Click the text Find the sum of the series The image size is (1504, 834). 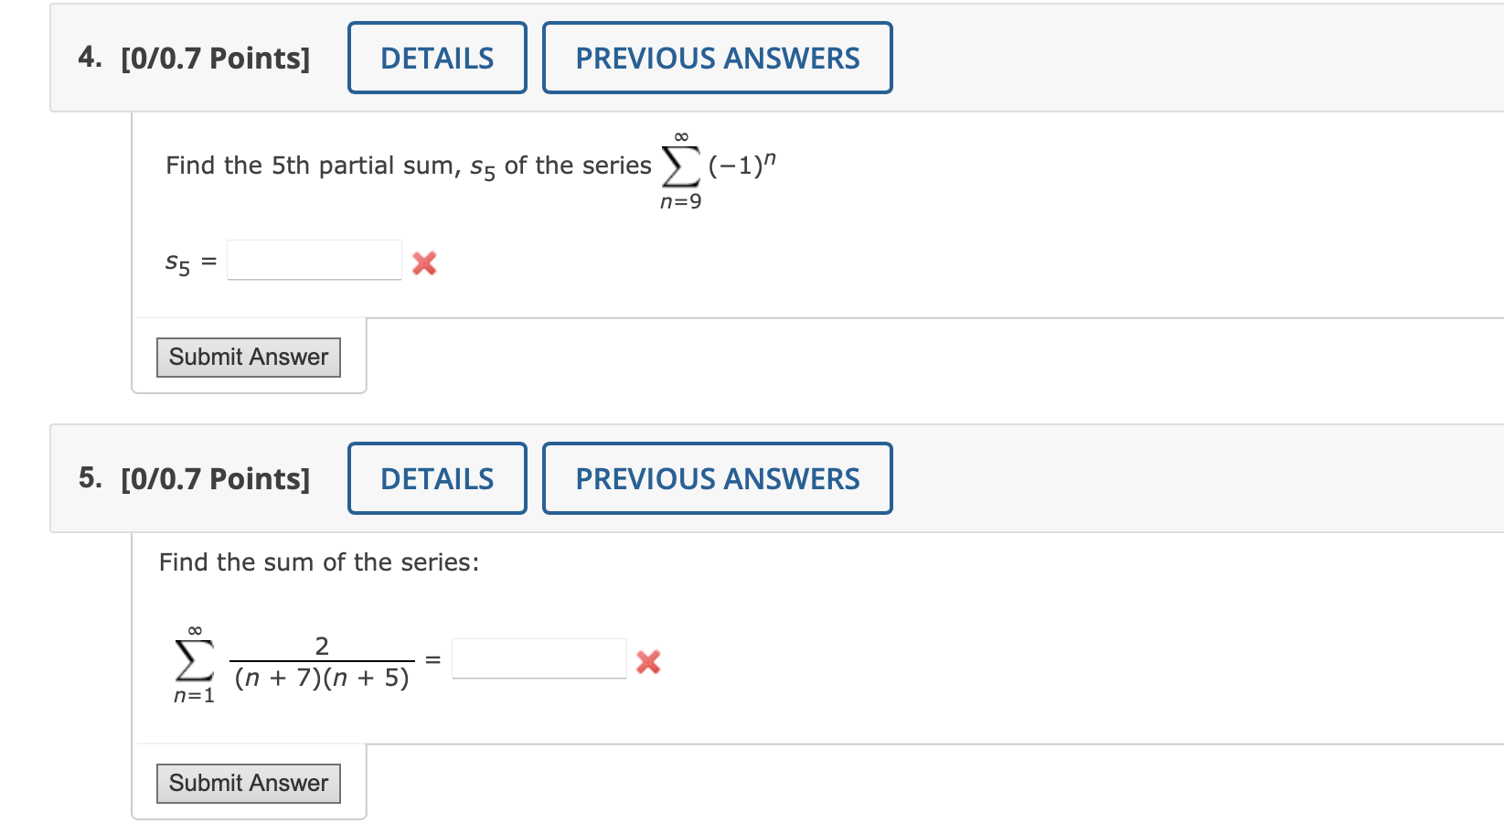[317, 562]
